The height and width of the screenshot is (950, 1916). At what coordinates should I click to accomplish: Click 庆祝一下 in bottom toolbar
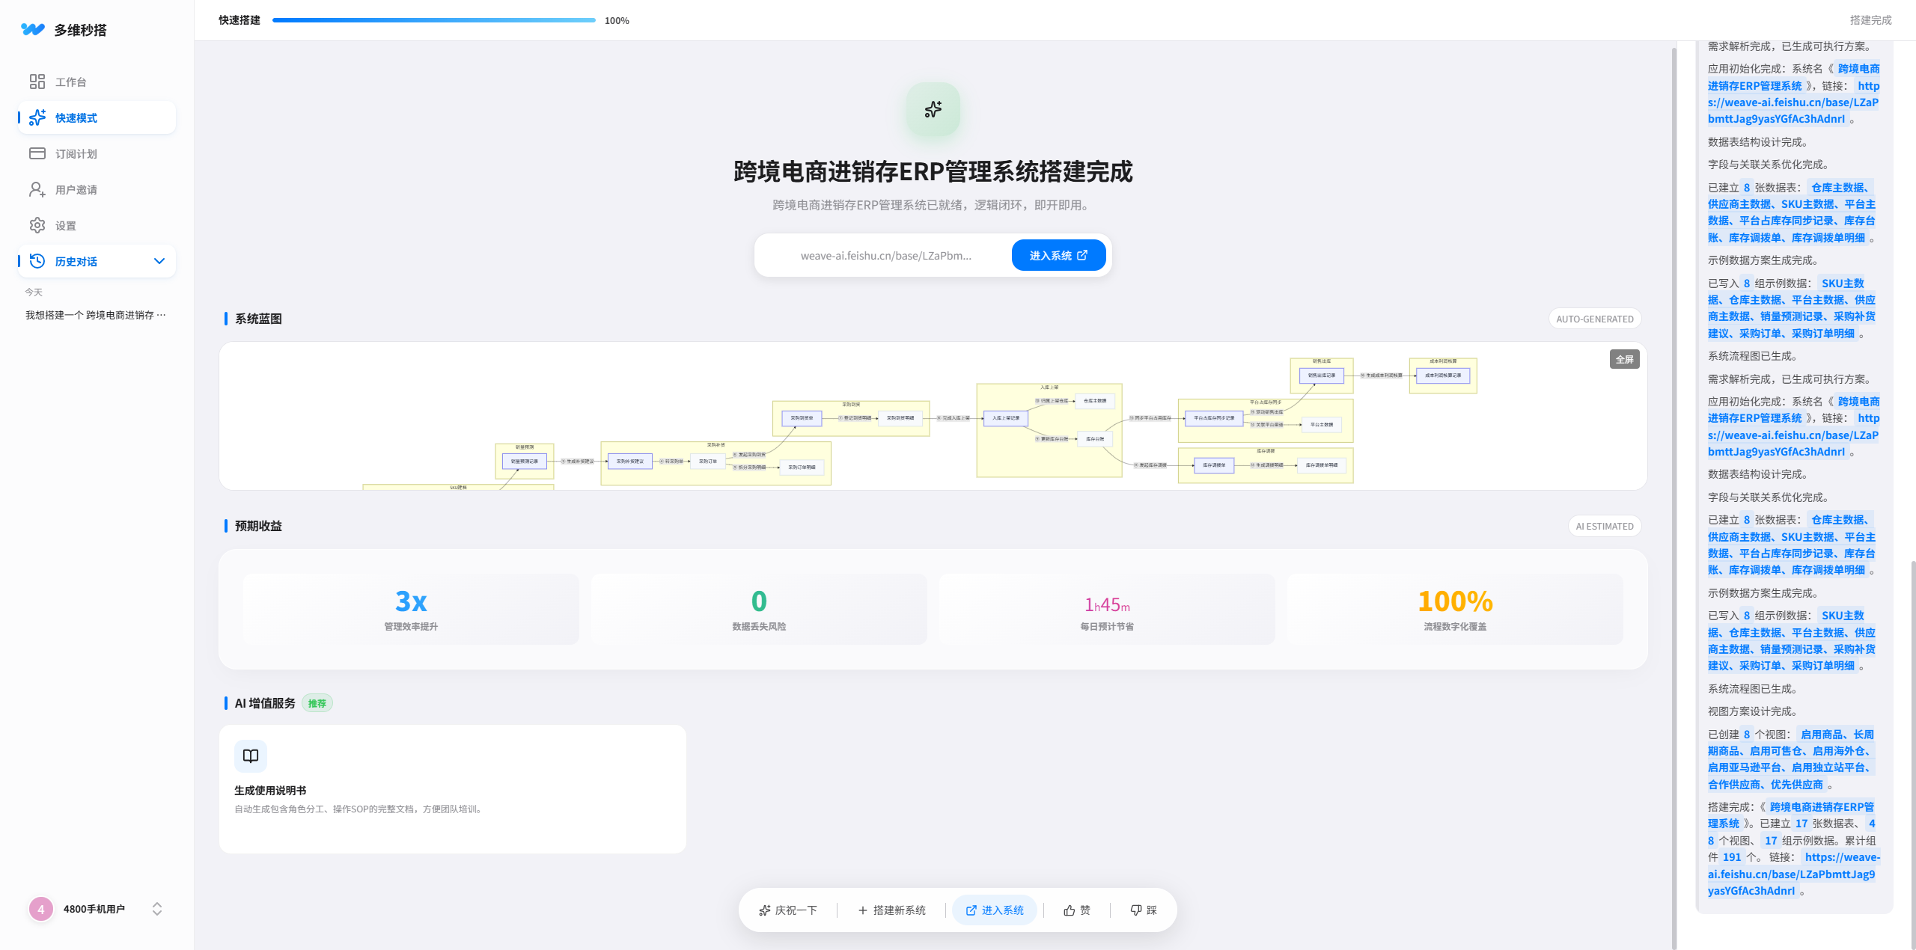787,910
